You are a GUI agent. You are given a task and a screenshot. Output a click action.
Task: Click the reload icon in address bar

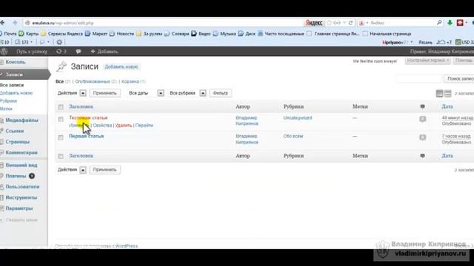pyautogui.click(x=350, y=23)
